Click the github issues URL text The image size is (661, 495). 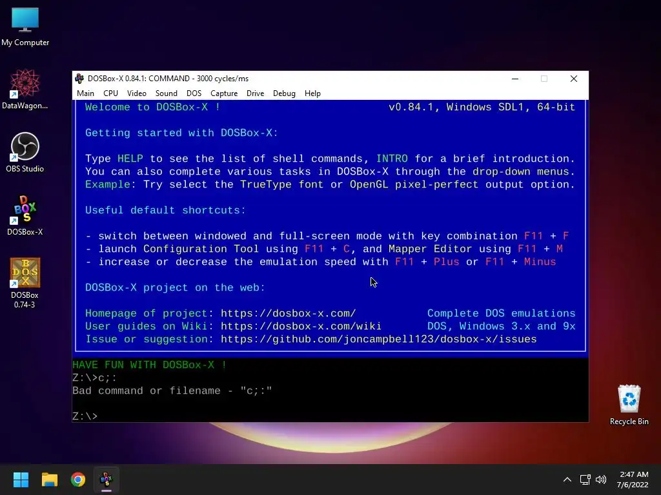378,339
